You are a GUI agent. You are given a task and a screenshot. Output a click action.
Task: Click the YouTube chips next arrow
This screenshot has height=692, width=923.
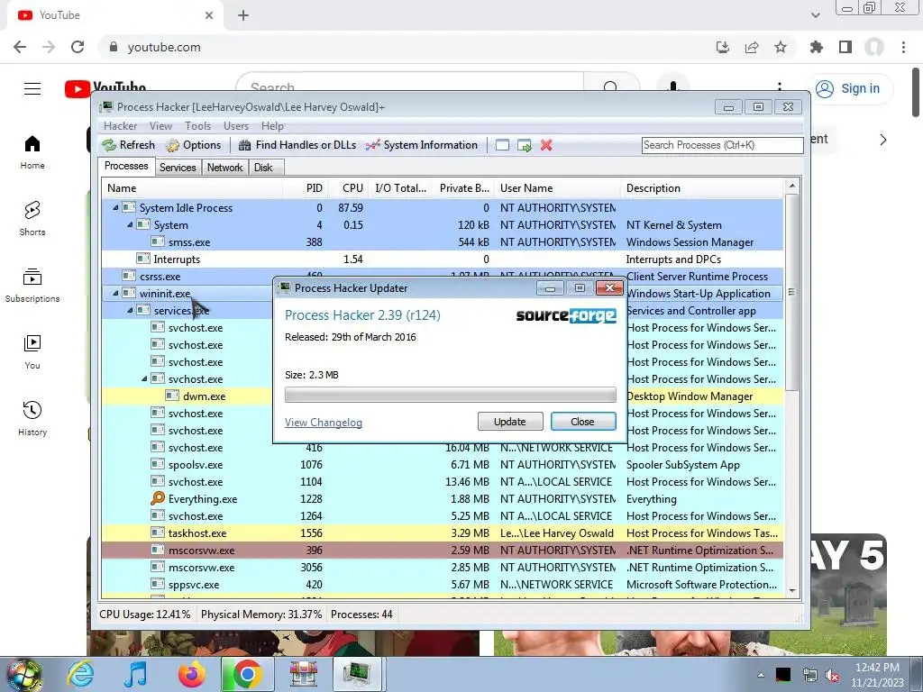(883, 140)
